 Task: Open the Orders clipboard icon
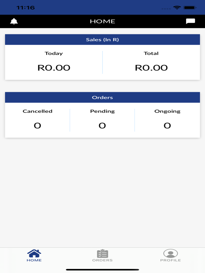click(102, 253)
